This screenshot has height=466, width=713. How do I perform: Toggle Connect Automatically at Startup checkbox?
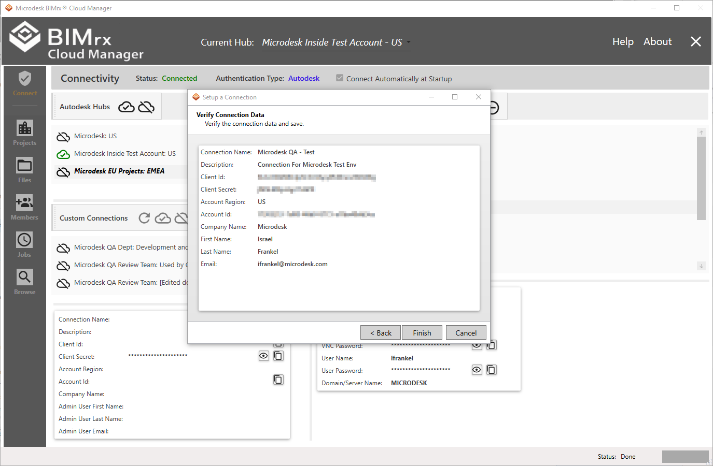click(340, 78)
